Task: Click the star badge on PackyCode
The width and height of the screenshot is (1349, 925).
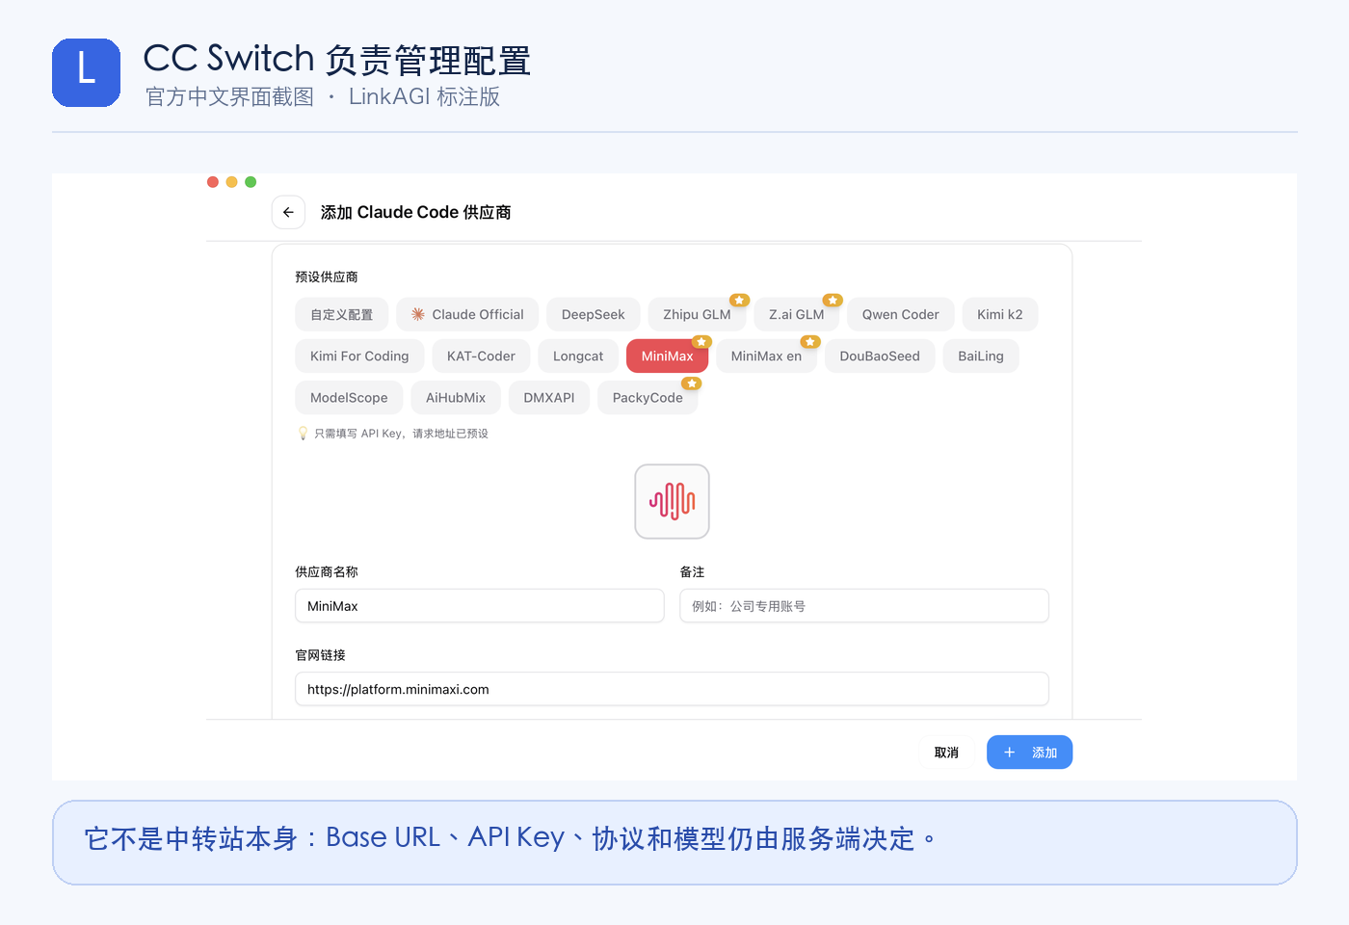Action: click(x=692, y=383)
